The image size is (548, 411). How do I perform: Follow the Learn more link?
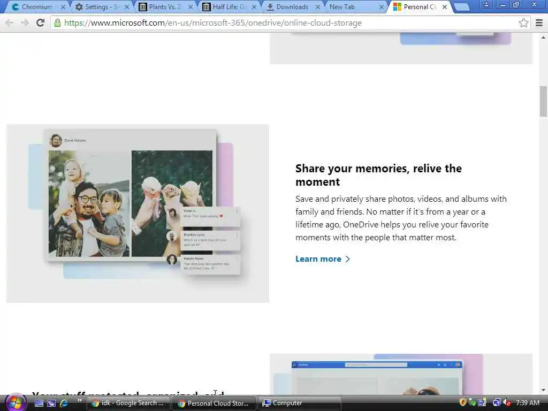tap(318, 259)
